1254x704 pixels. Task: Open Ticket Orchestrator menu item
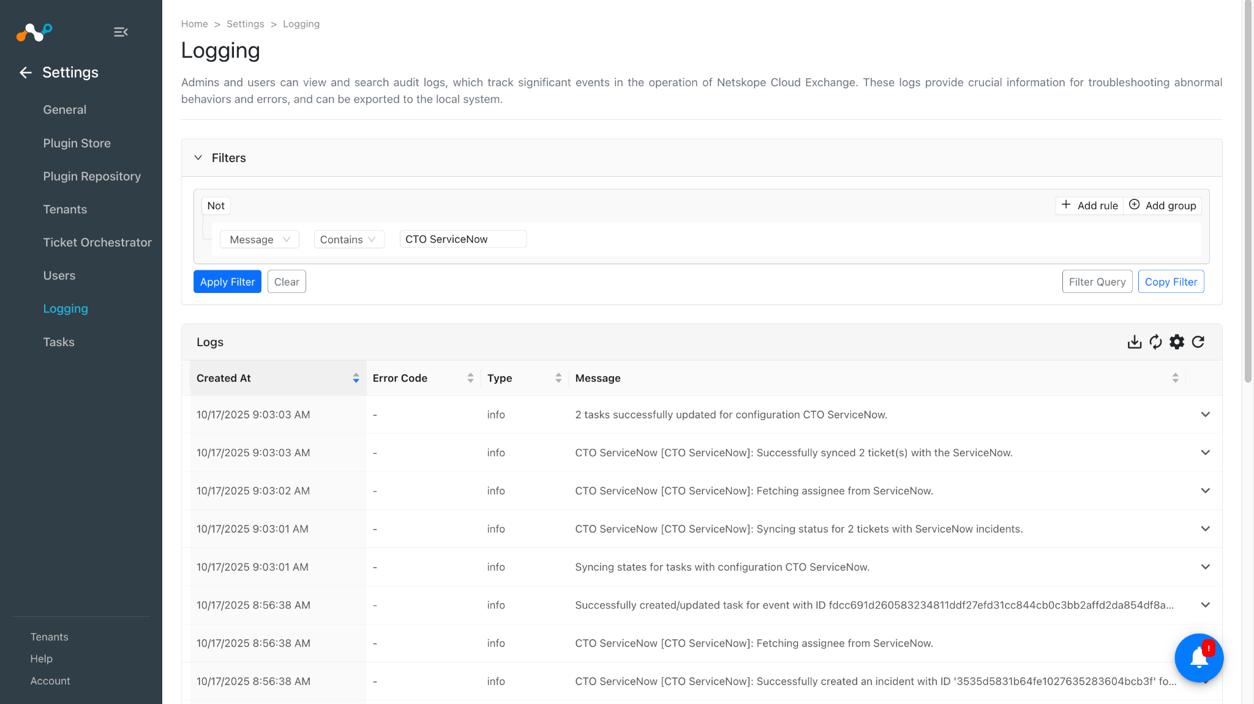[x=97, y=242]
